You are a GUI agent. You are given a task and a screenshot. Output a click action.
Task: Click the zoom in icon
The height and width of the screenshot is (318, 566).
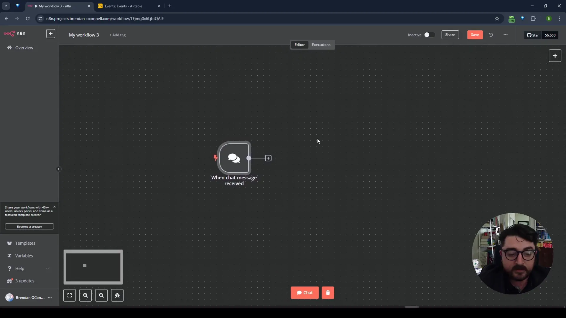tap(85, 295)
